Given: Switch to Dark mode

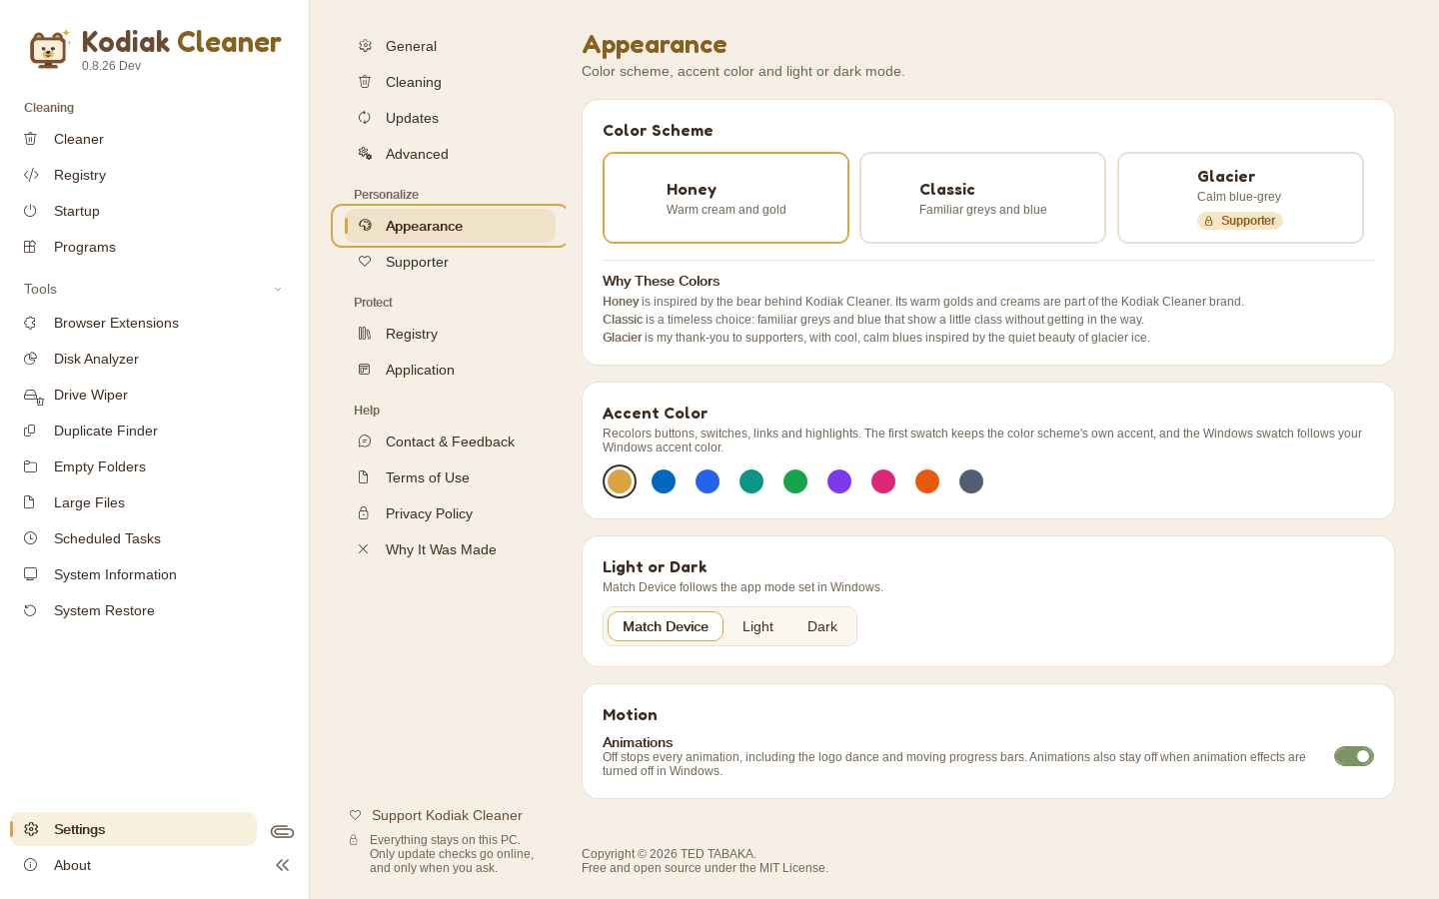Looking at the screenshot, I should [x=822, y=626].
